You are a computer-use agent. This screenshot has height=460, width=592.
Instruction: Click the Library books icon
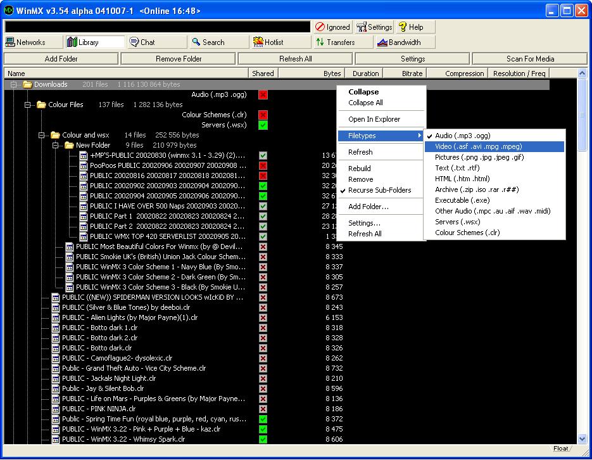point(72,42)
